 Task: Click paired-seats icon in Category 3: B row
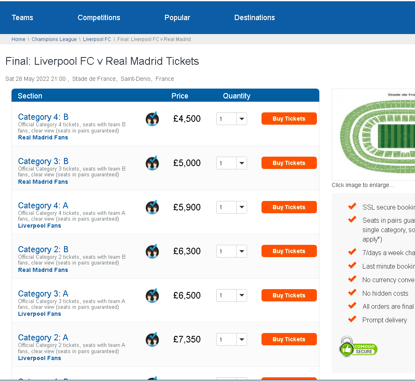(152, 163)
